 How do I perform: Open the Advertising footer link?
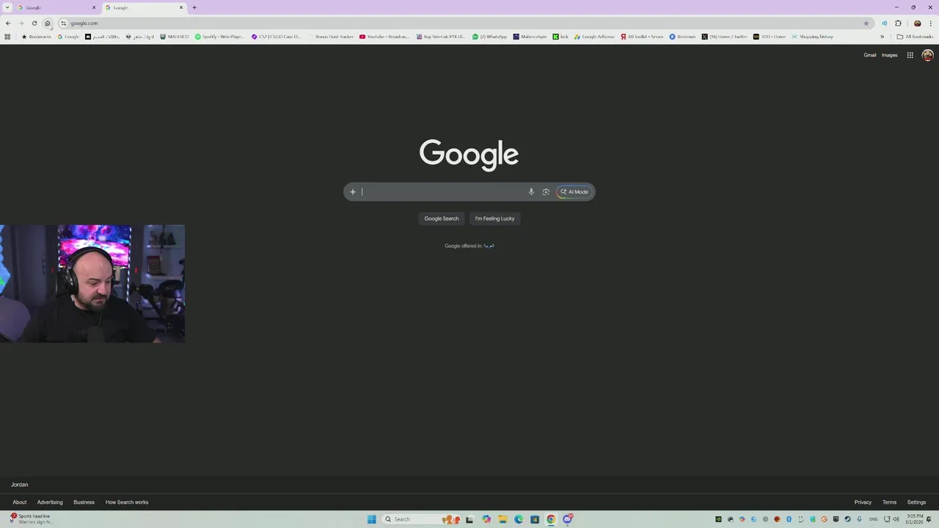tap(50, 502)
